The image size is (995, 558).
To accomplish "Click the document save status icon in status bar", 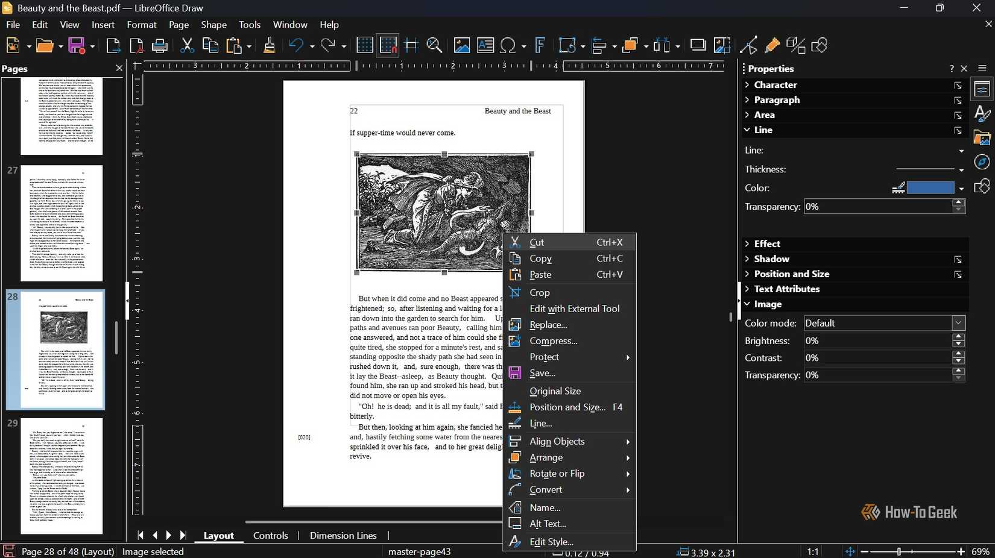I will [x=8, y=551].
